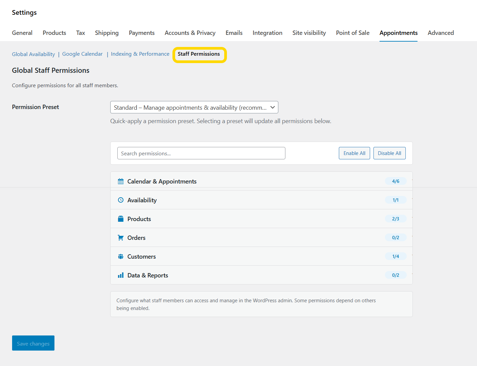Open the Permission Preset dropdown

[x=194, y=107]
